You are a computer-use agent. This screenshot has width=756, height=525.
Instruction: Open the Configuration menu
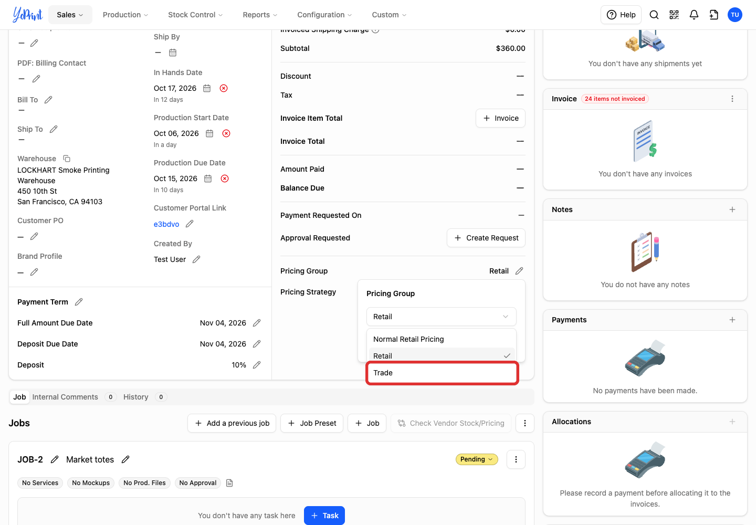tap(324, 15)
